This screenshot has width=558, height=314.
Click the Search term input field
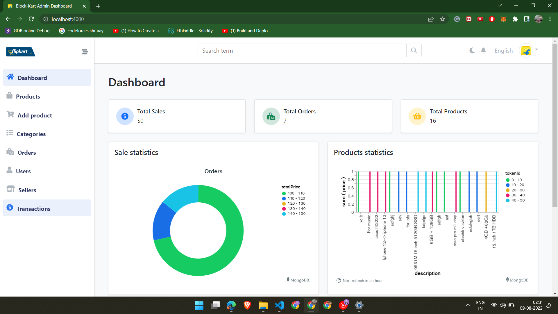(302, 51)
